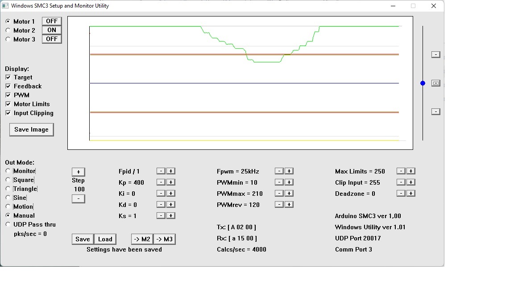Decrease the PWMmin value
The width and height of the screenshot is (514, 289).
(279, 182)
